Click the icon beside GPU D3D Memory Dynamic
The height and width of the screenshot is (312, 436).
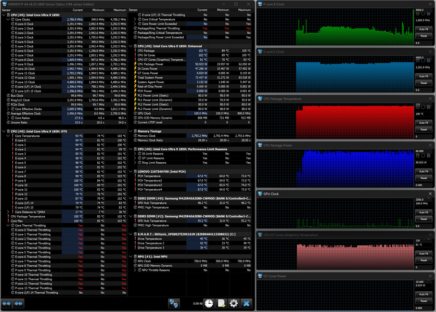pos(135,118)
